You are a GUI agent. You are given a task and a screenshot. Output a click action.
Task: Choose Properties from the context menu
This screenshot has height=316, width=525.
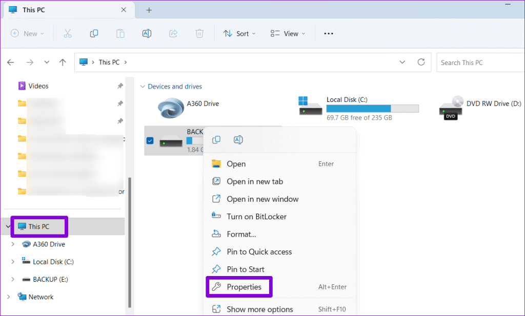(244, 287)
